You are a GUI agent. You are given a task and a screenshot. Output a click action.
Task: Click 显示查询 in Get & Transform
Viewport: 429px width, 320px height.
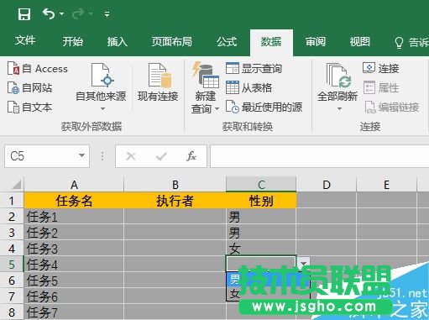pos(254,68)
